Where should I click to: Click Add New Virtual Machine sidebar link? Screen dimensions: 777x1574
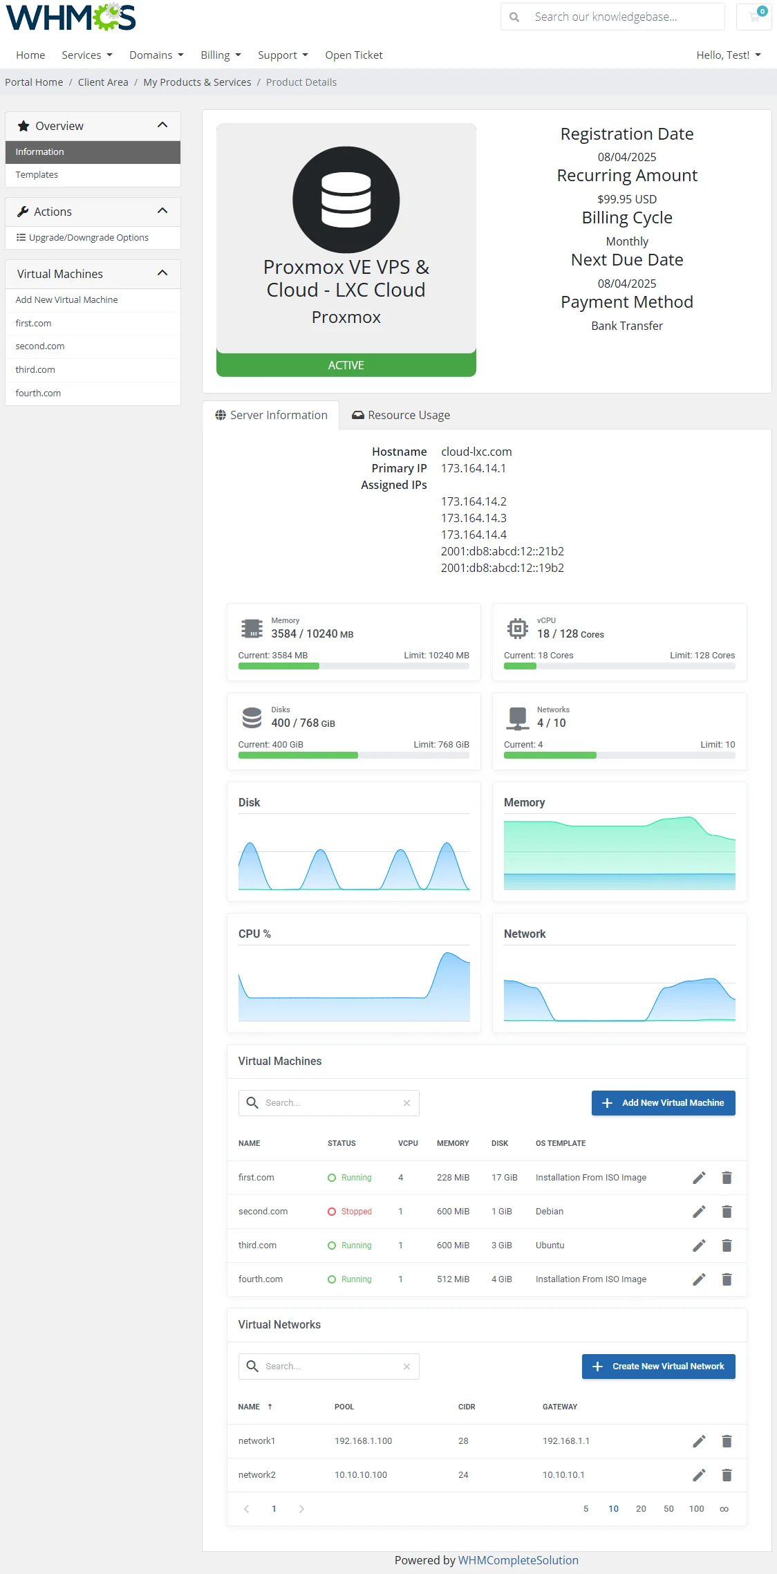pos(93,300)
